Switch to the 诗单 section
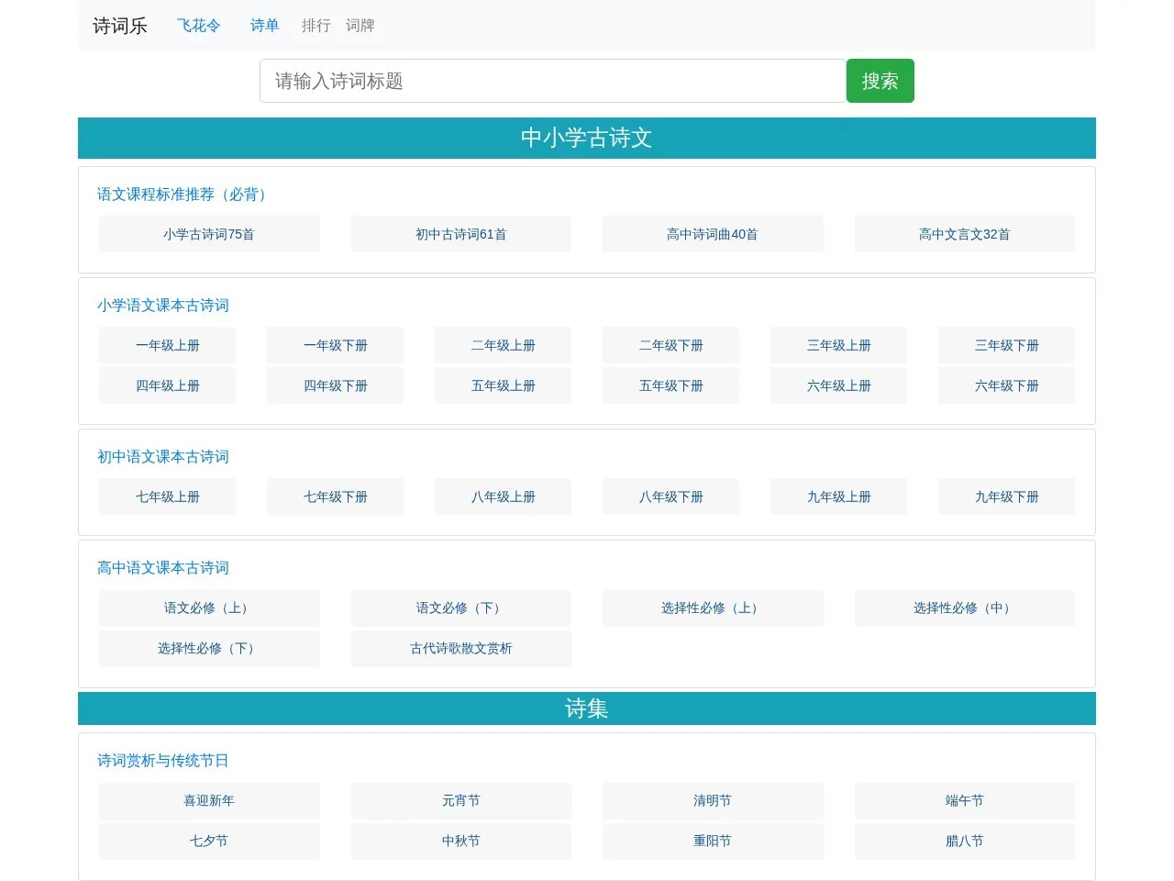Image resolution: width=1174 pixels, height=881 pixels. [x=264, y=26]
